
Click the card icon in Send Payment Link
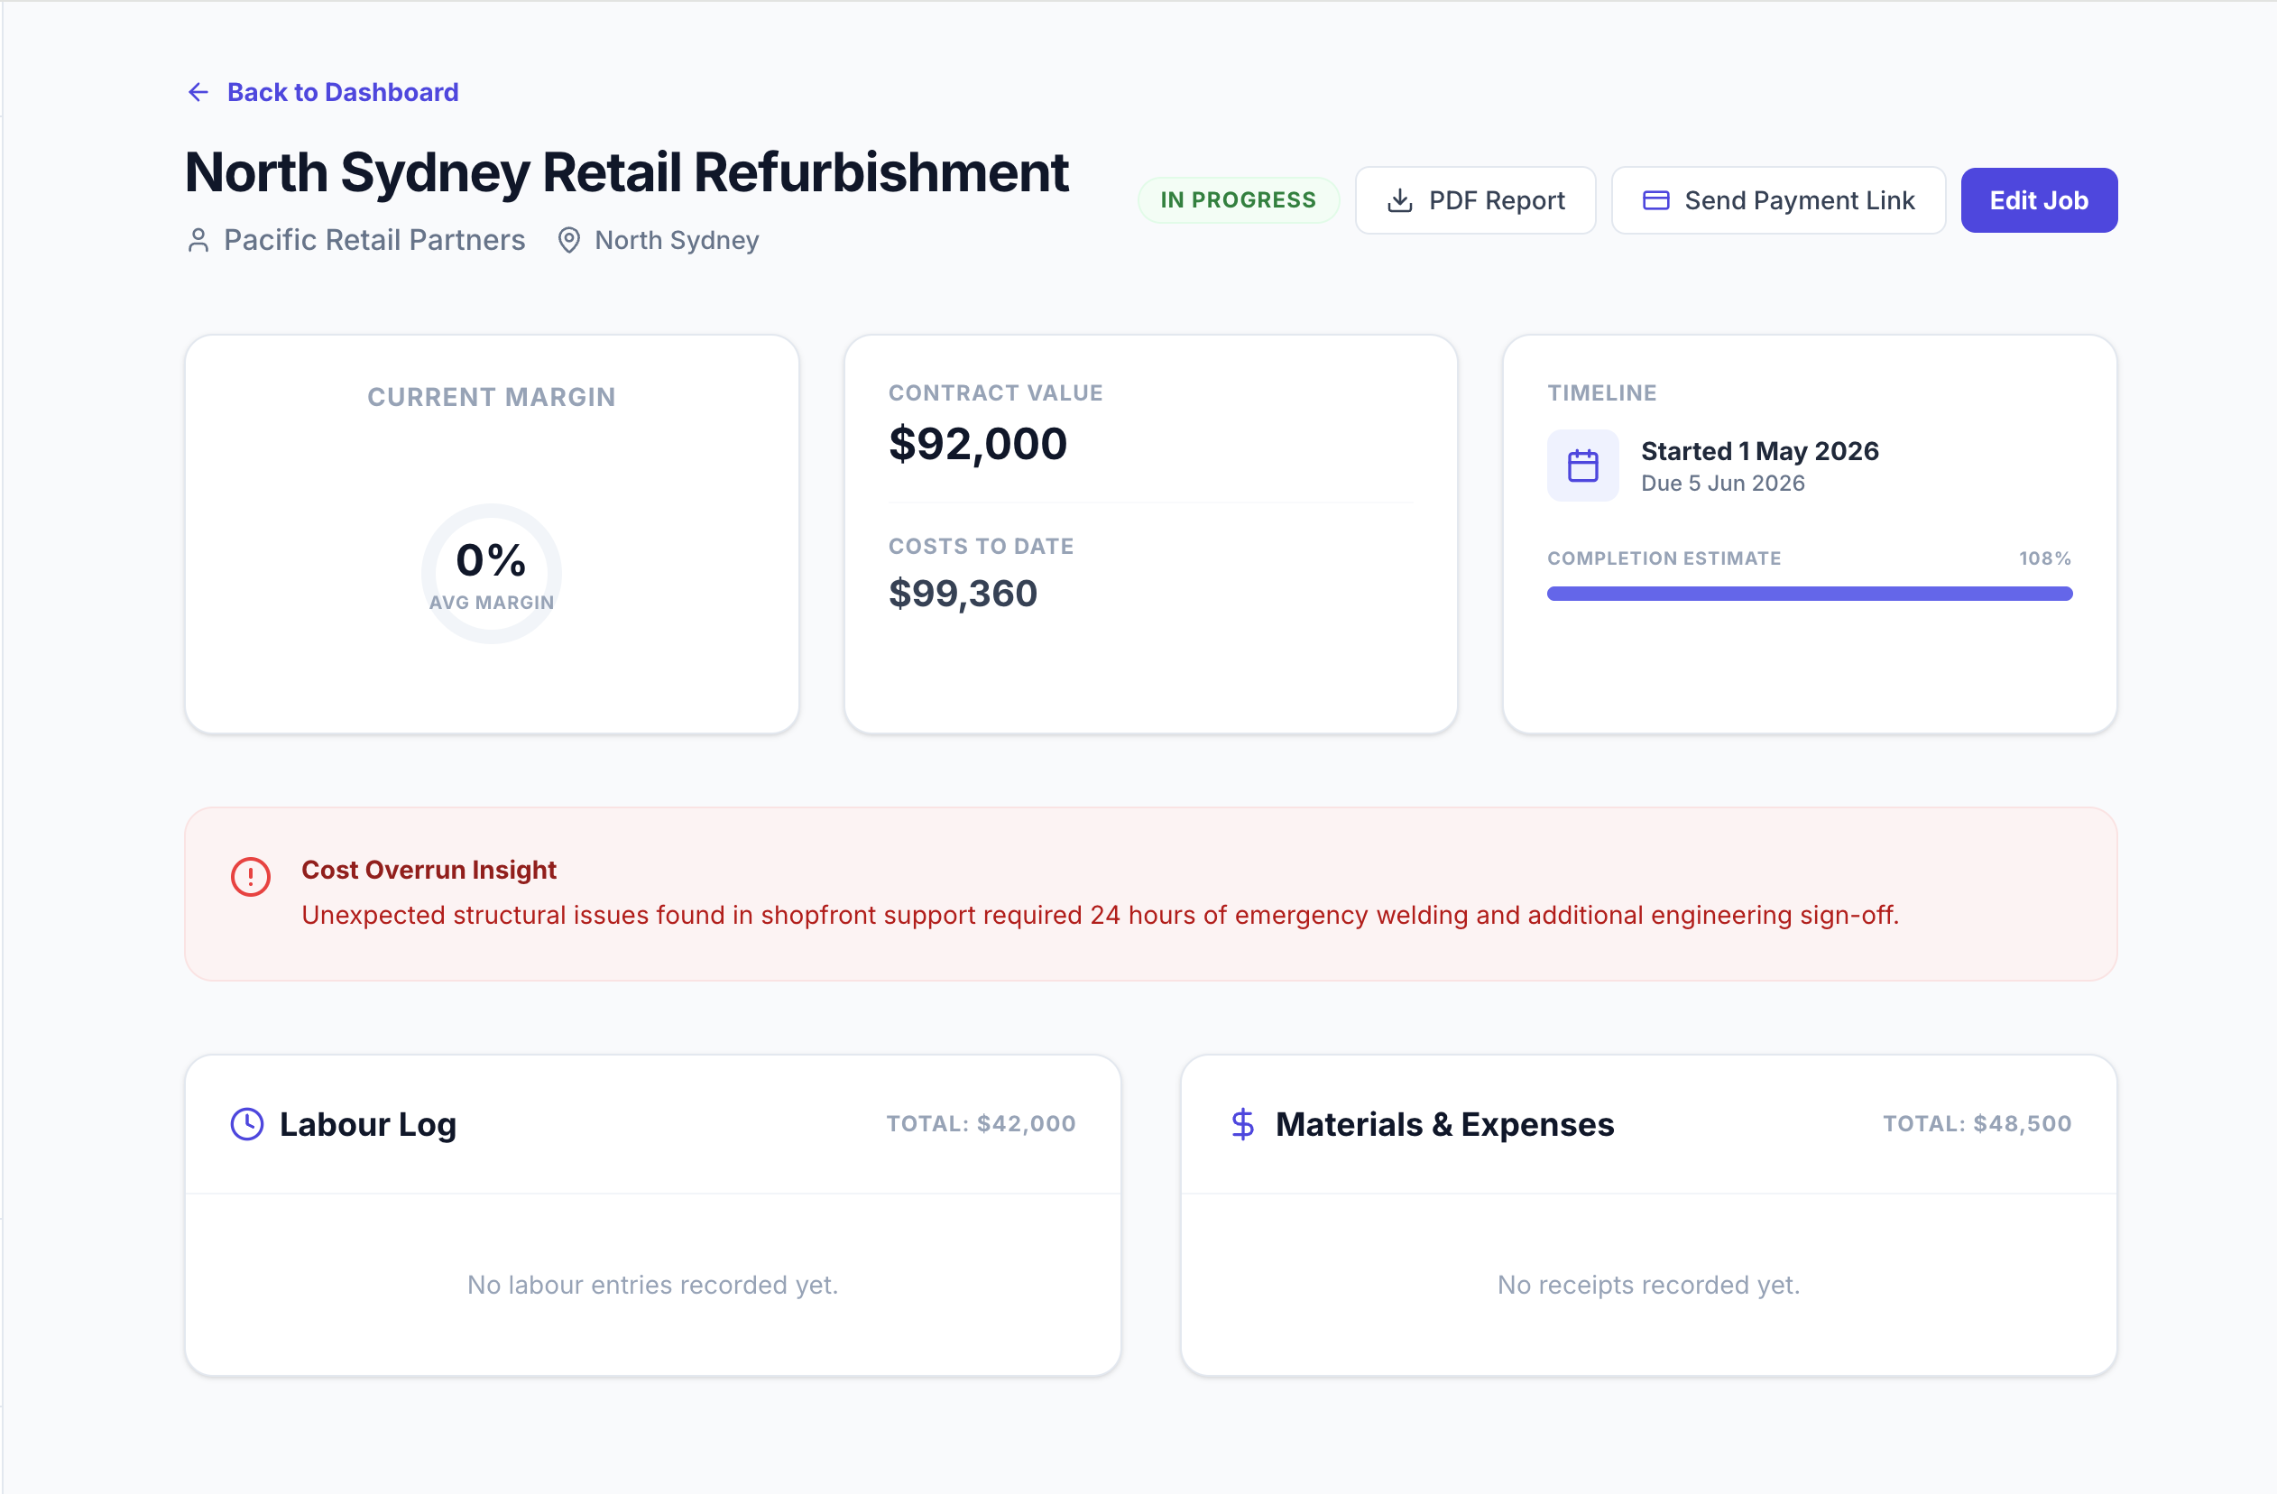coord(1656,200)
